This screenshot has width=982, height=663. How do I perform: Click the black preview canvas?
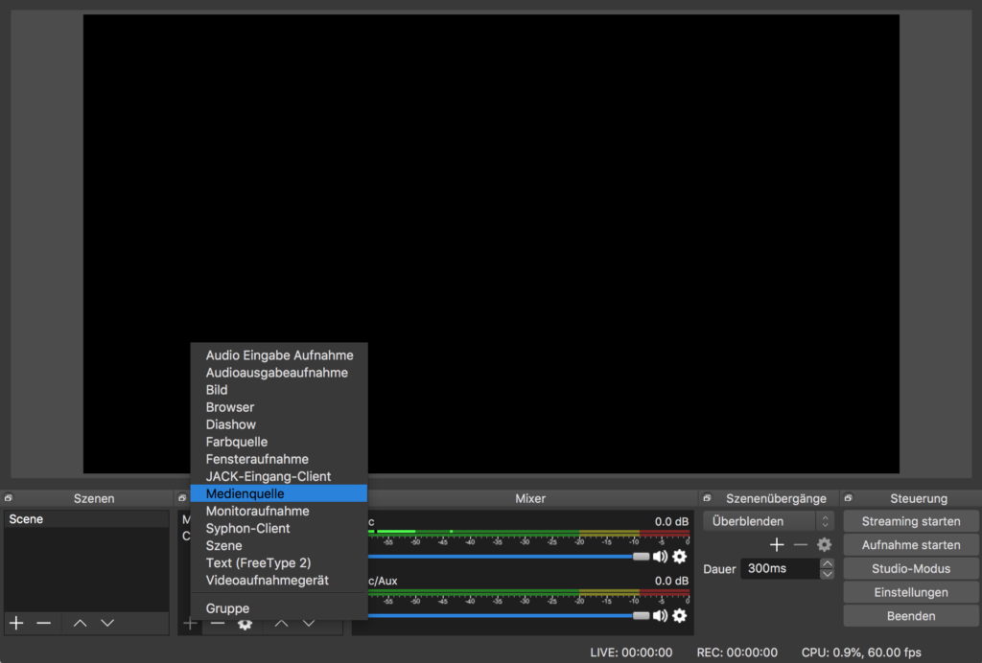tap(491, 244)
